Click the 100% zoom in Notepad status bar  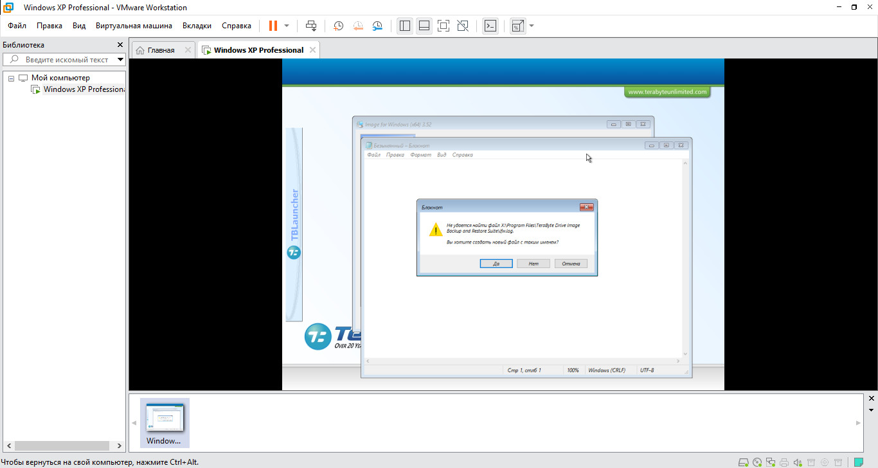[573, 370]
